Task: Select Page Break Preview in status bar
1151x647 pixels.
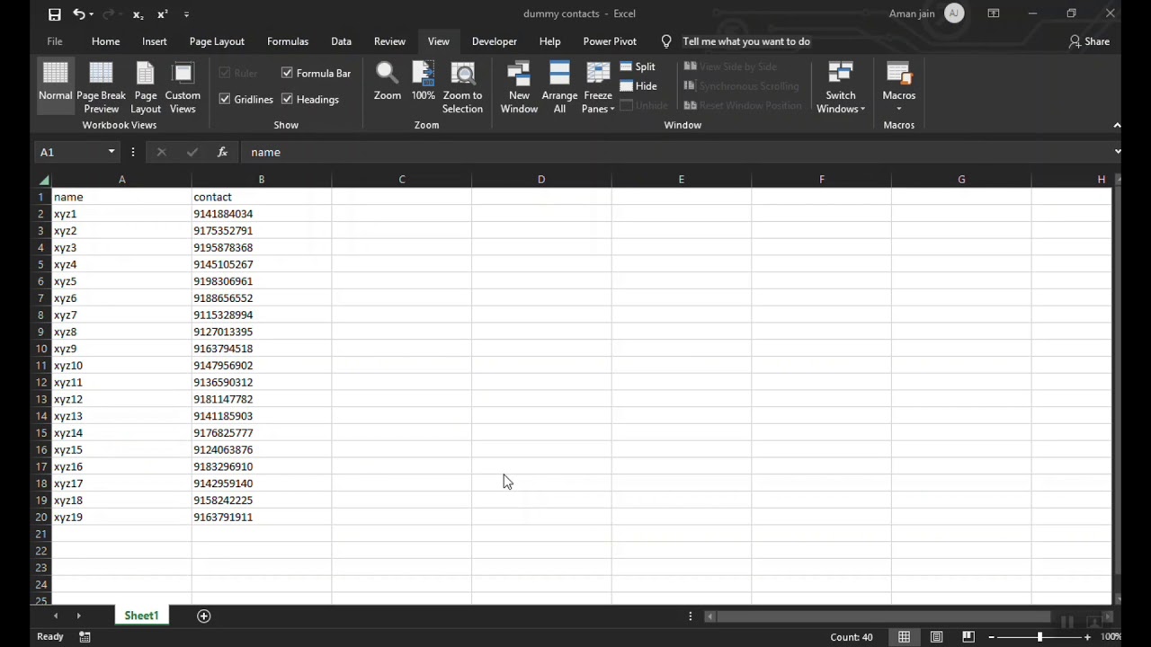Action: [968, 637]
